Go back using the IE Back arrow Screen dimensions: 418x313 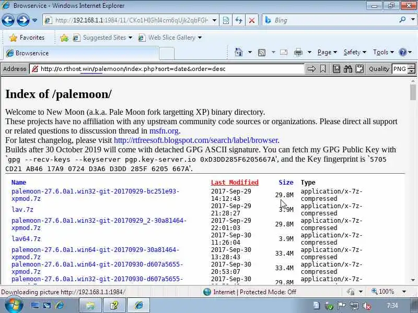click(x=8, y=20)
